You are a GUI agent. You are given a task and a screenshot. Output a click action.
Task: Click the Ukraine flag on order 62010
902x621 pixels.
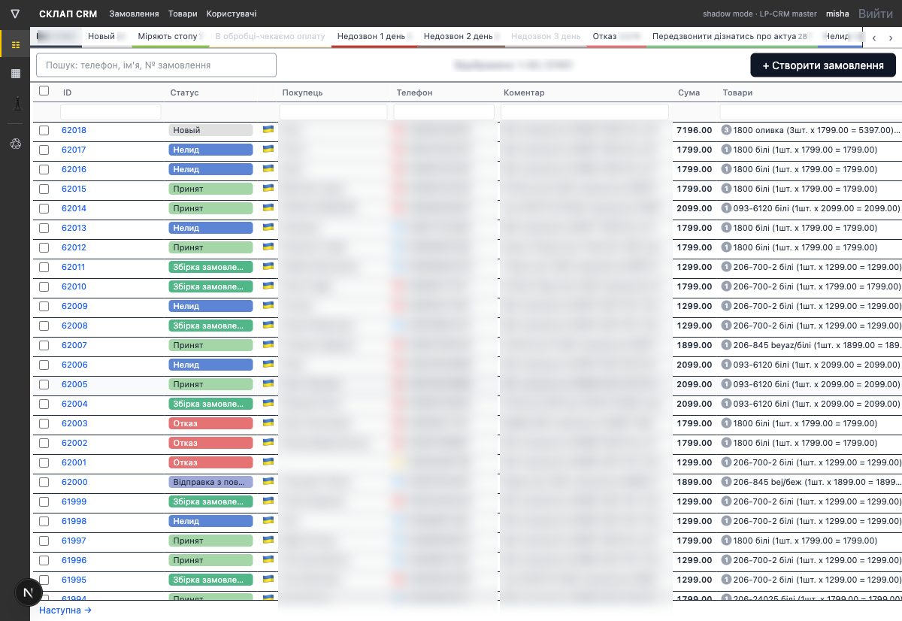(268, 286)
